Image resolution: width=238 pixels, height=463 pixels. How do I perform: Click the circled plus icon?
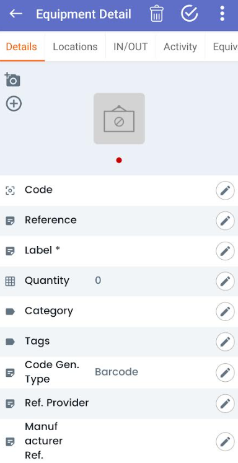[14, 104]
